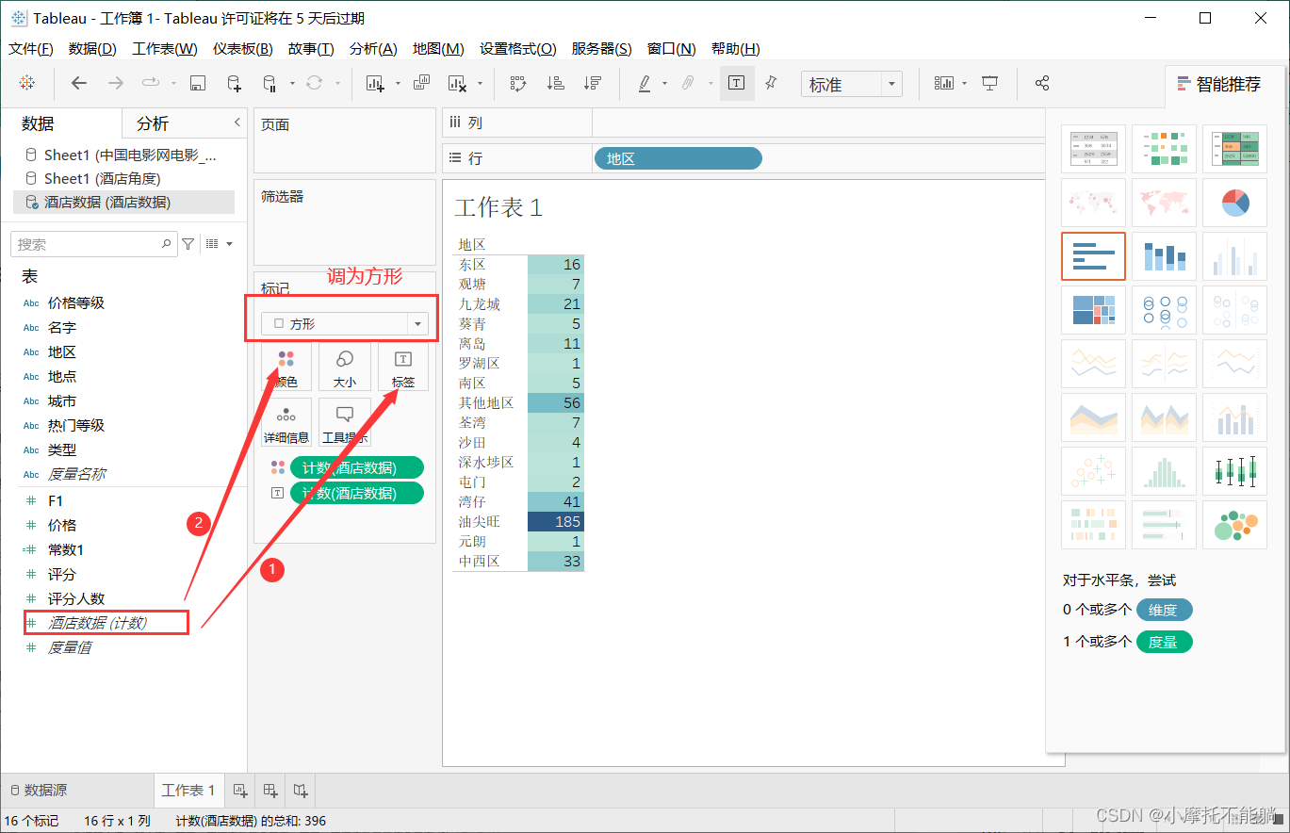Open the 分析(A) menu
Viewport: 1290px width, 833px height.
(x=373, y=49)
